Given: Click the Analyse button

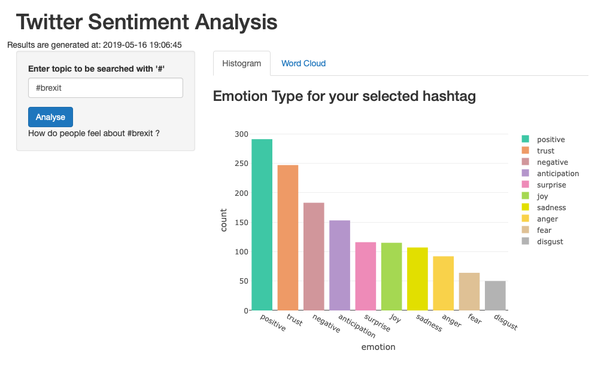Looking at the screenshot, I should [50, 117].
